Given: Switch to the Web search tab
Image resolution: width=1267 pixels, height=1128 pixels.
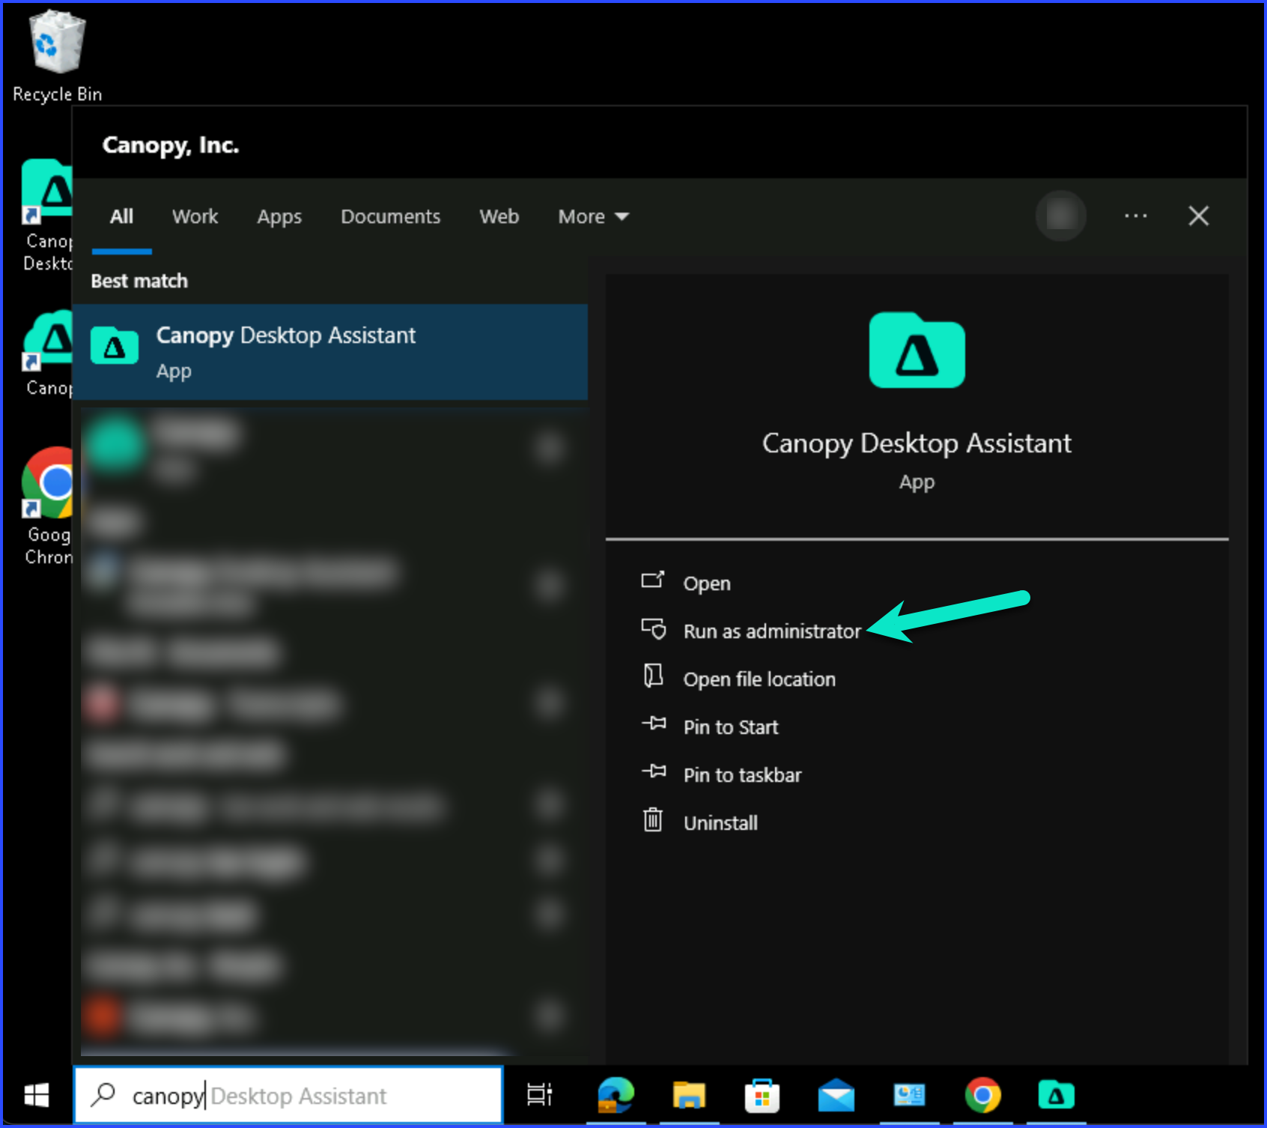Looking at the screenshot, I should click(499, 216).
